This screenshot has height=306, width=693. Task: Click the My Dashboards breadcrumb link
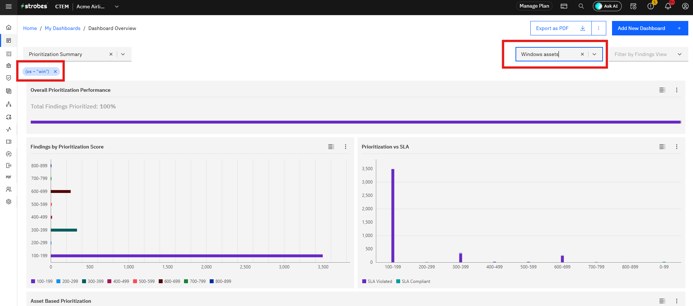tap(63, 28)
